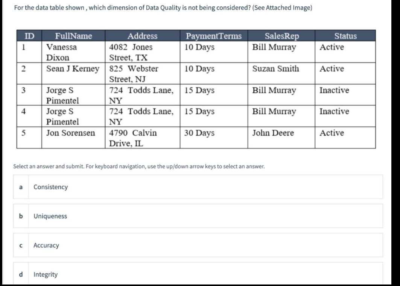The image size is (400, 286).
Task: Click the letter label a beside Consistency
Action: click(21, 186)
